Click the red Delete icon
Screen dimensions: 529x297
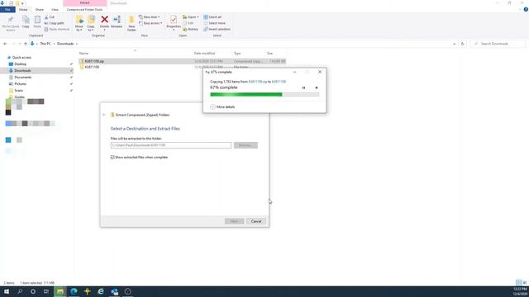pos(105,20)
